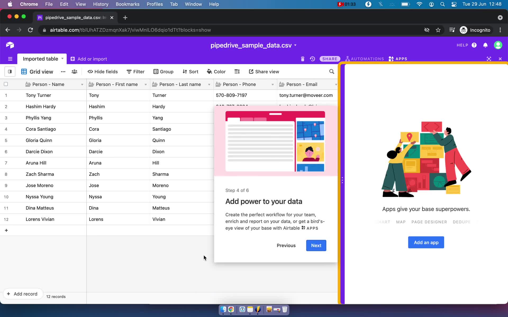The height and width of the screenshot is (317, 508).
Task: Click the add row plus icon
Action: click(6, 230)
